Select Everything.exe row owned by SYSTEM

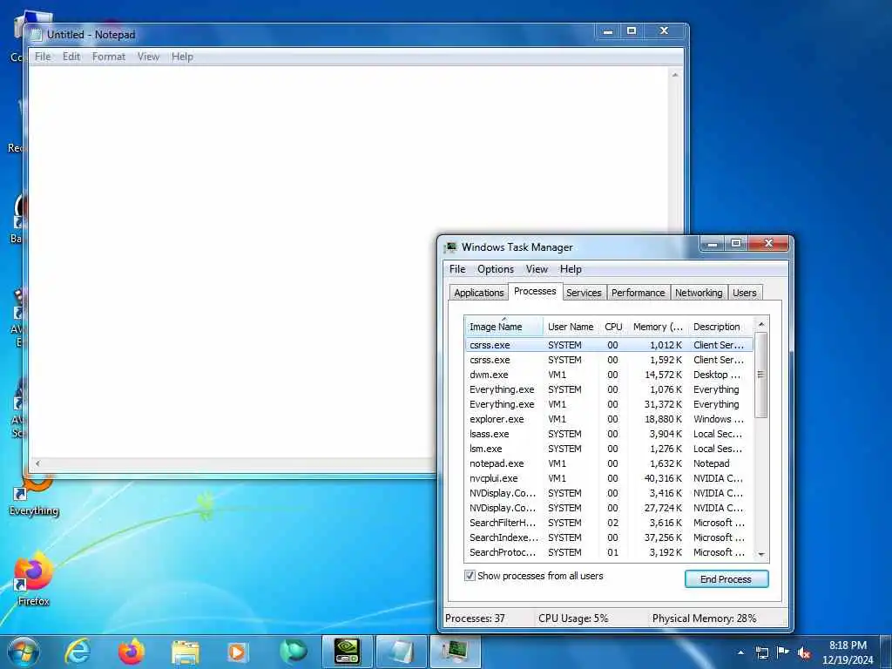coord(609,389)
